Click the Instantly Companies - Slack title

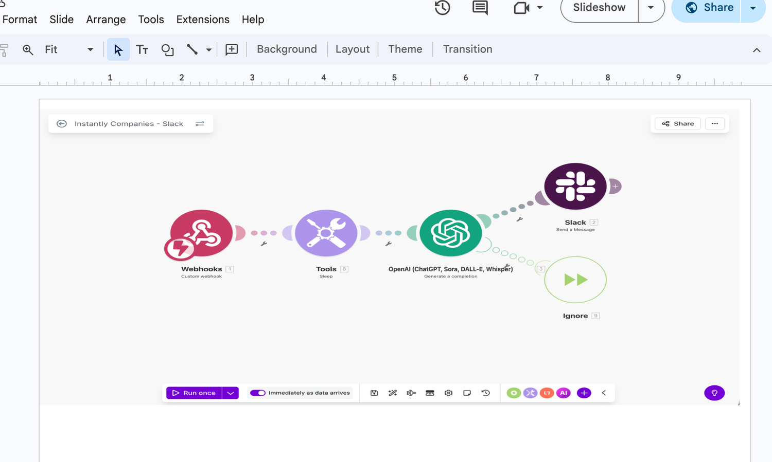129,124
